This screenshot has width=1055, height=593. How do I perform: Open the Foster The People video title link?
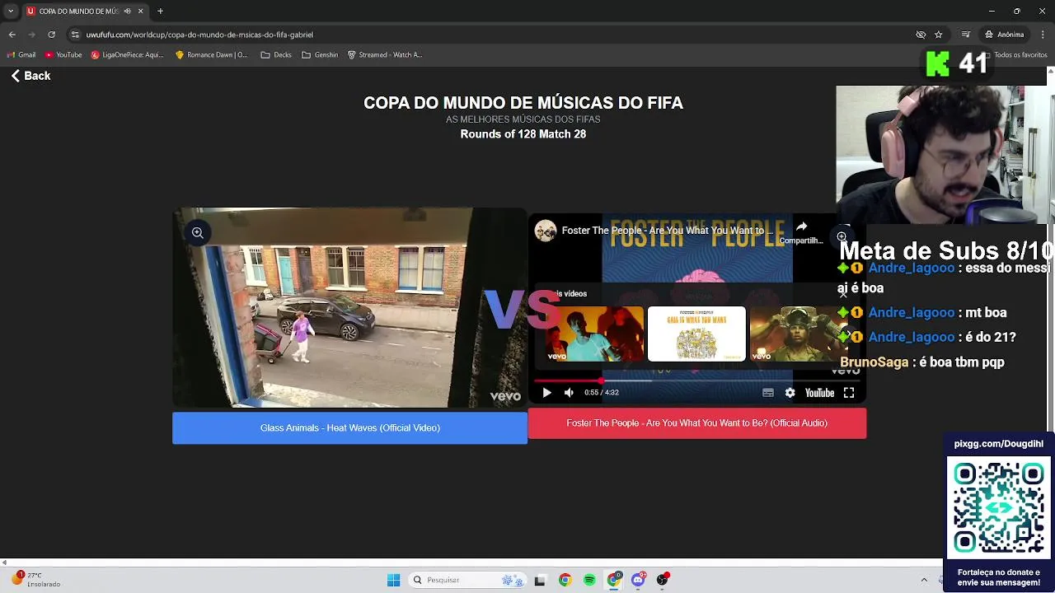(668, 231)
